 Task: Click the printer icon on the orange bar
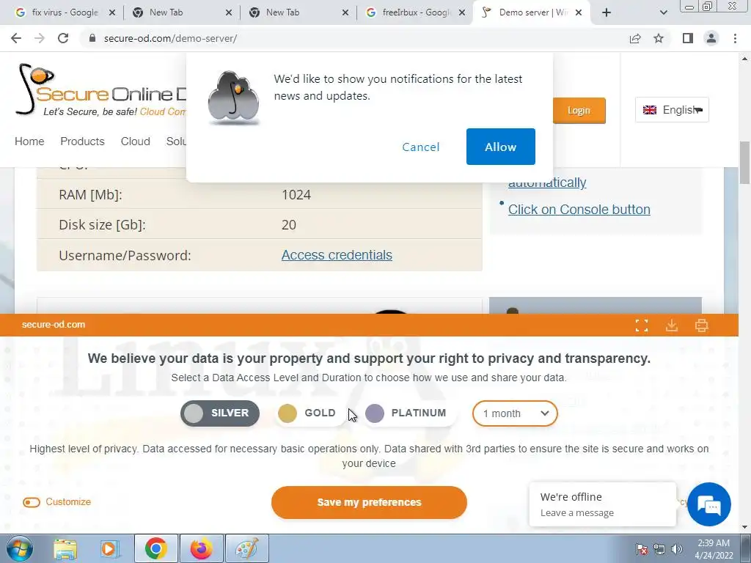[x=702, y=325]
